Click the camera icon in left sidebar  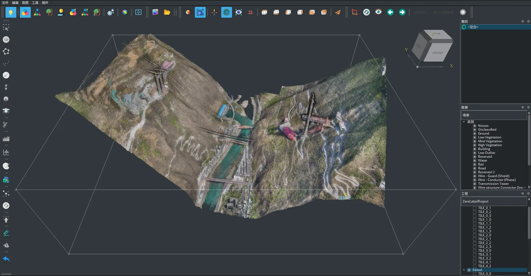coord(6,111)
